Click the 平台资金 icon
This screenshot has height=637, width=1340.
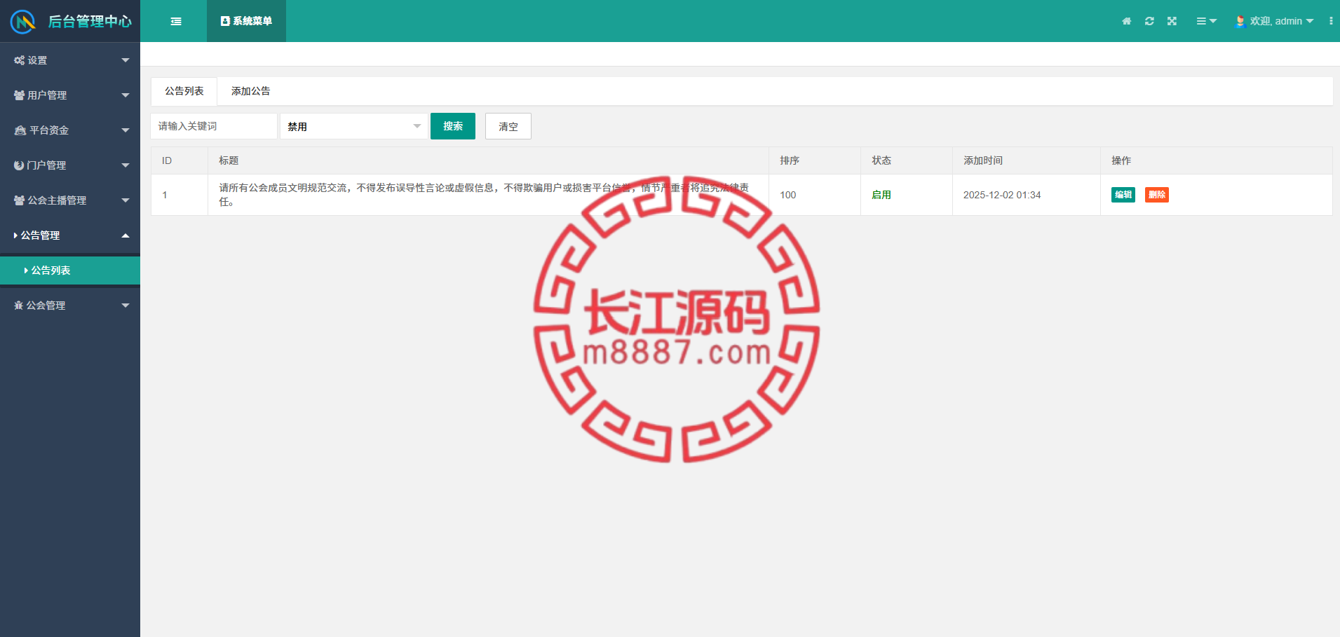pyautogui.click(x=20, y=130)
